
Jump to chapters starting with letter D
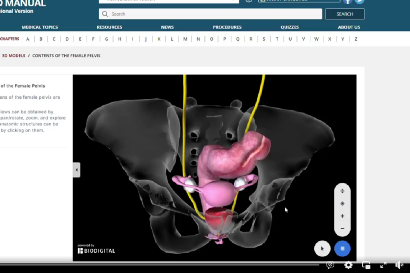[67, 39]
